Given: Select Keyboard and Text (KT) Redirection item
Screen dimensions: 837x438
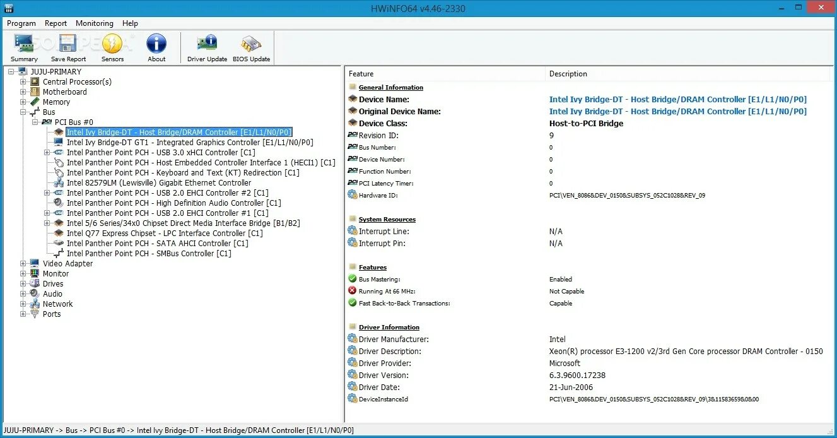Looking at the screenshot, I should point(183,172).
